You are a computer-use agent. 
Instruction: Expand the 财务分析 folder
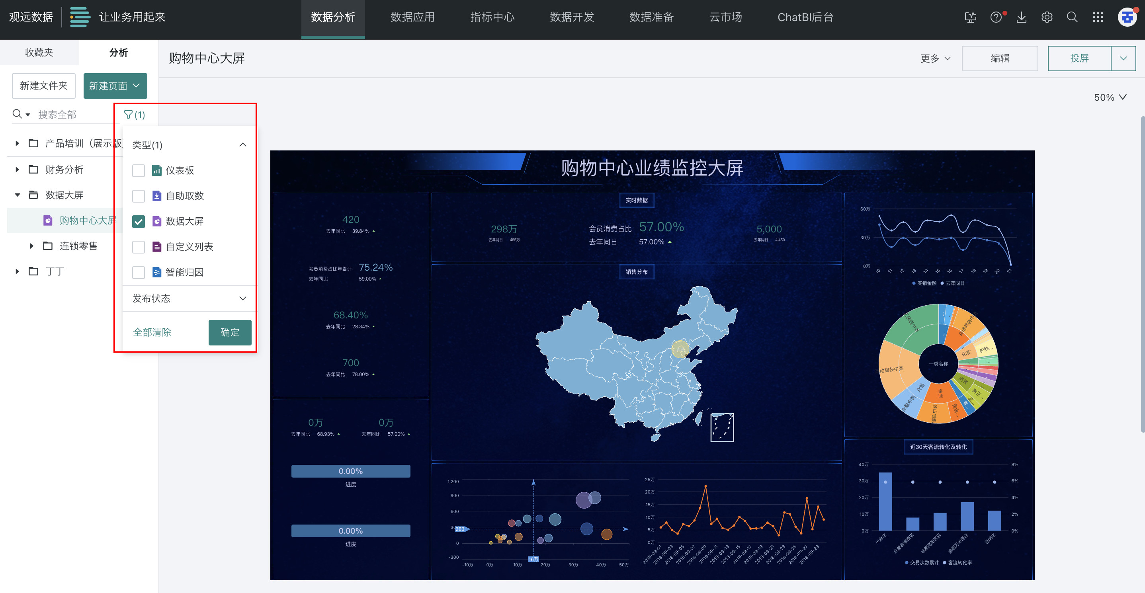pyautogui.click(x=18, y=169)
